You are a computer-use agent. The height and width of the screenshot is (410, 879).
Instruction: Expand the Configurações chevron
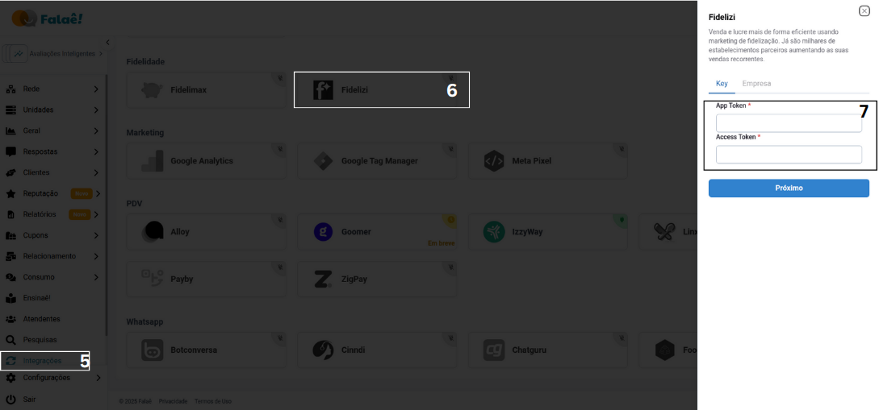98,378
